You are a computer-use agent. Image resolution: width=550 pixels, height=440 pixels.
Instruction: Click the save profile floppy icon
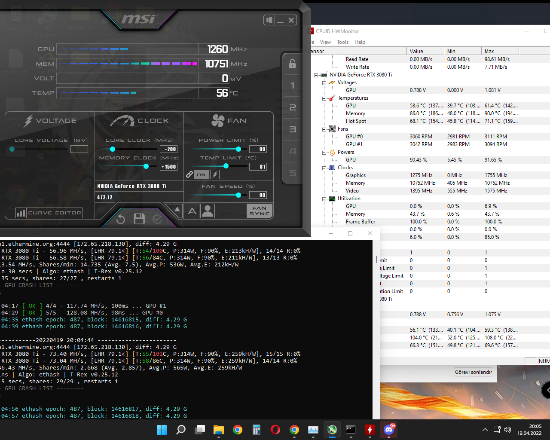pyautogui.click(x=139, y=219)
